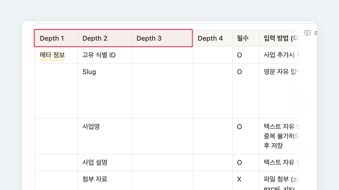Viewport: 339px width, 190px height.
Task: Click the X mark in the 첨부 자료 row
Action: pos(239,179)
